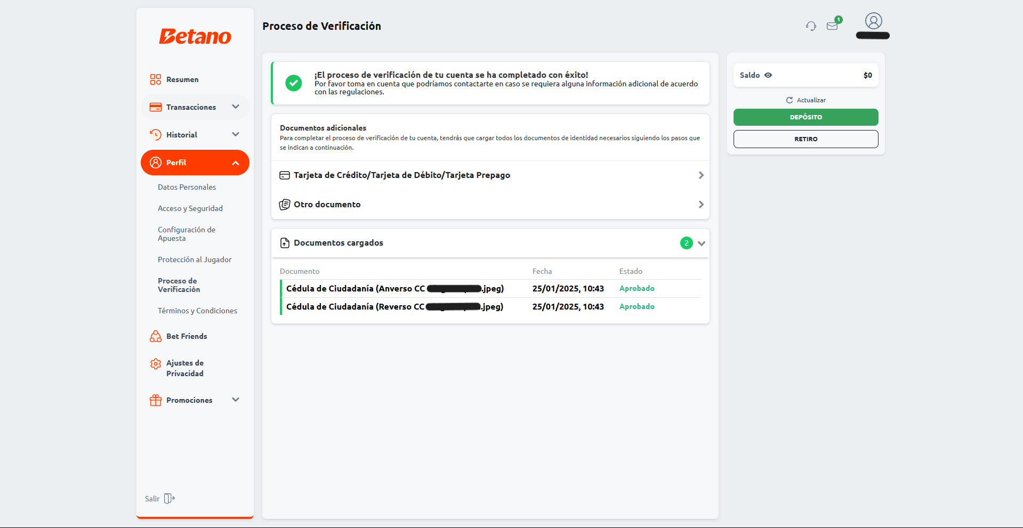Click Reverso row date 25/01/2025, 10:43

tap(568, 306)
